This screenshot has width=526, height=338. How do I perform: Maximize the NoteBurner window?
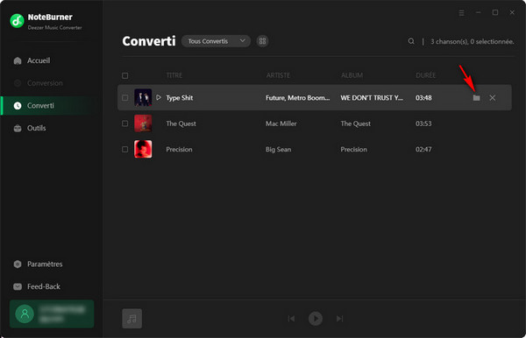[495, 13]
